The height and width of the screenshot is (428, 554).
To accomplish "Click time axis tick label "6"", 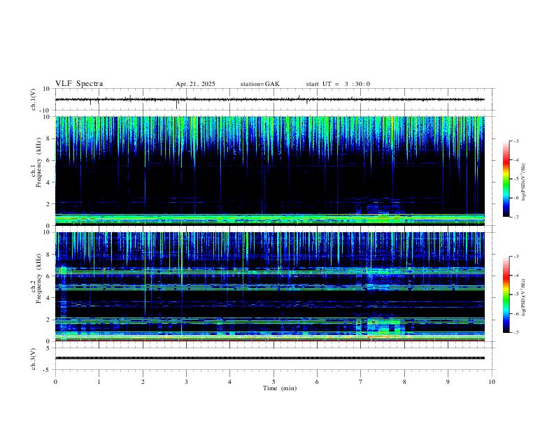I will pyautogui.click(x=318, y=382).
